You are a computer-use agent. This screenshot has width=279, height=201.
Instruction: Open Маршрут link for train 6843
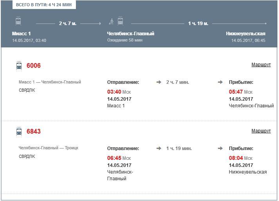coord(261,131)
